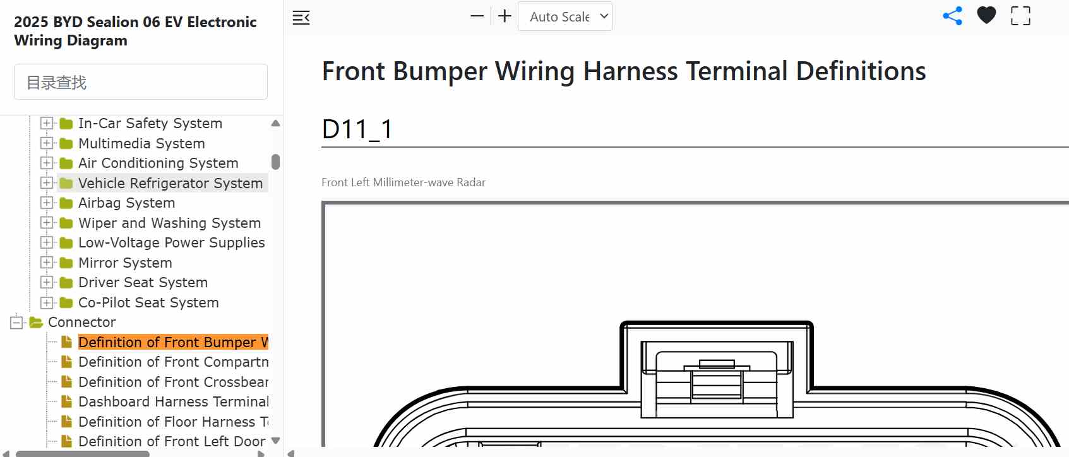Toggle the sidebar menu icon
Viewport: 1069px width, 457px height.
301,17
